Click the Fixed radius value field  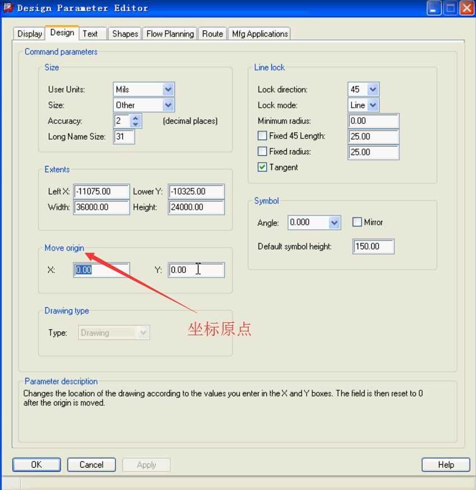pos(373,152)
